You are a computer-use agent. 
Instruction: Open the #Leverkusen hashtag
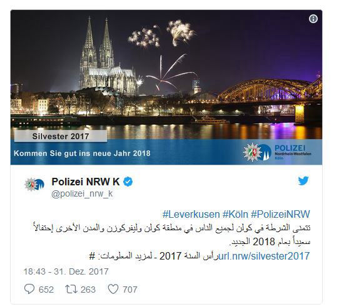(x=191, y=214)
